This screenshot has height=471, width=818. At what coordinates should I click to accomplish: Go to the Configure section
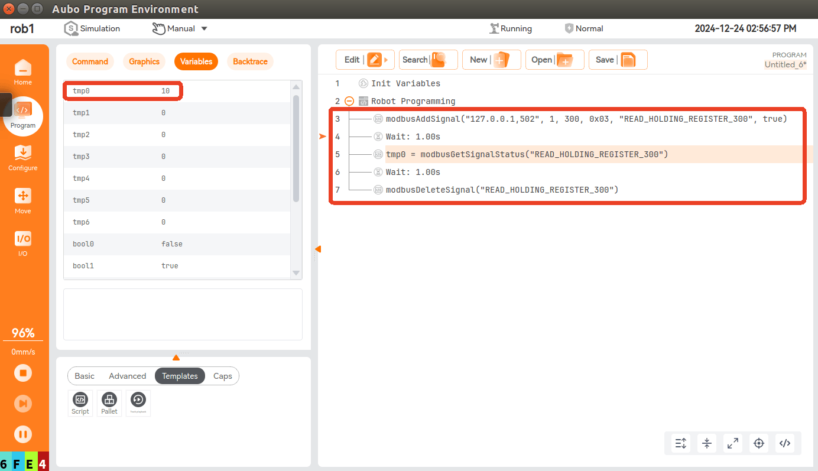(23, 158)
